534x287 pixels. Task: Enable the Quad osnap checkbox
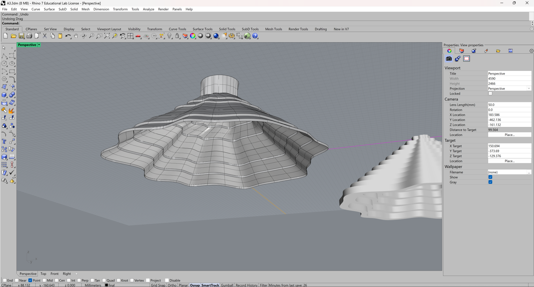pyautogui.click(x=104, y=280)
